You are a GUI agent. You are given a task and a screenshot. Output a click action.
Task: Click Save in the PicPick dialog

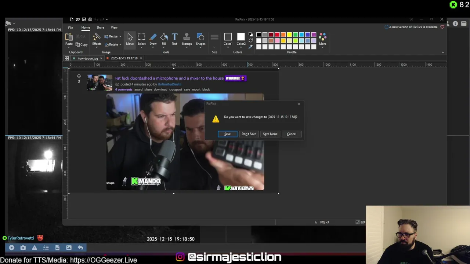point(228,134)
